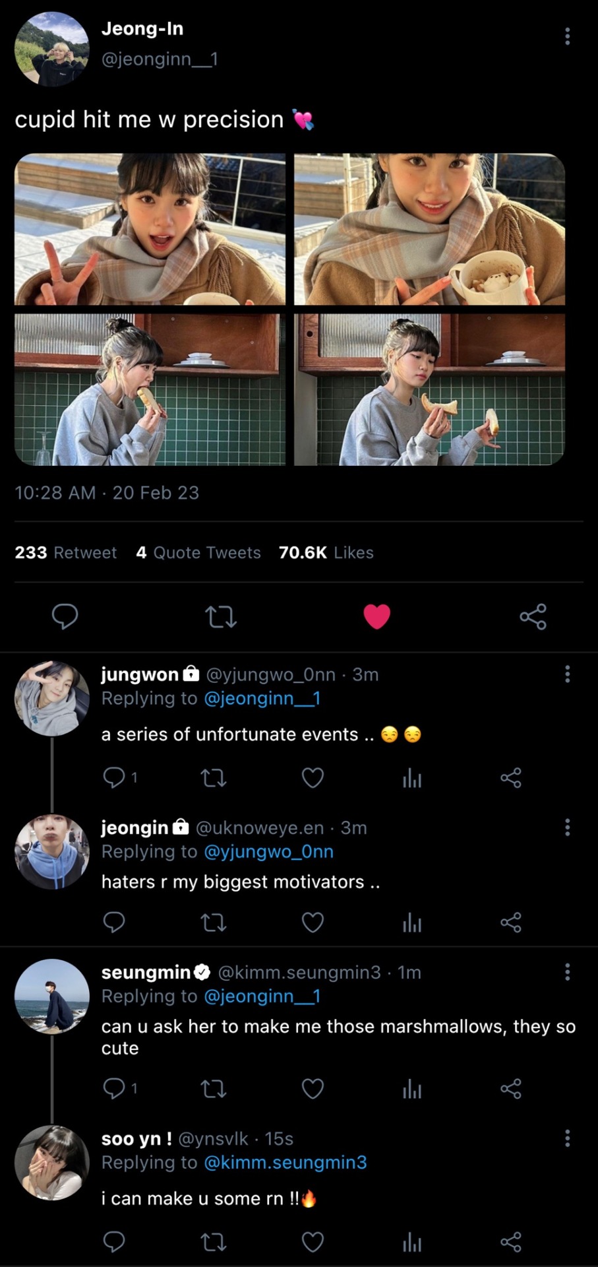View the 70.6K Likes list
The width and height of the screenshot is (598, 1267).
tap(326, 552)
